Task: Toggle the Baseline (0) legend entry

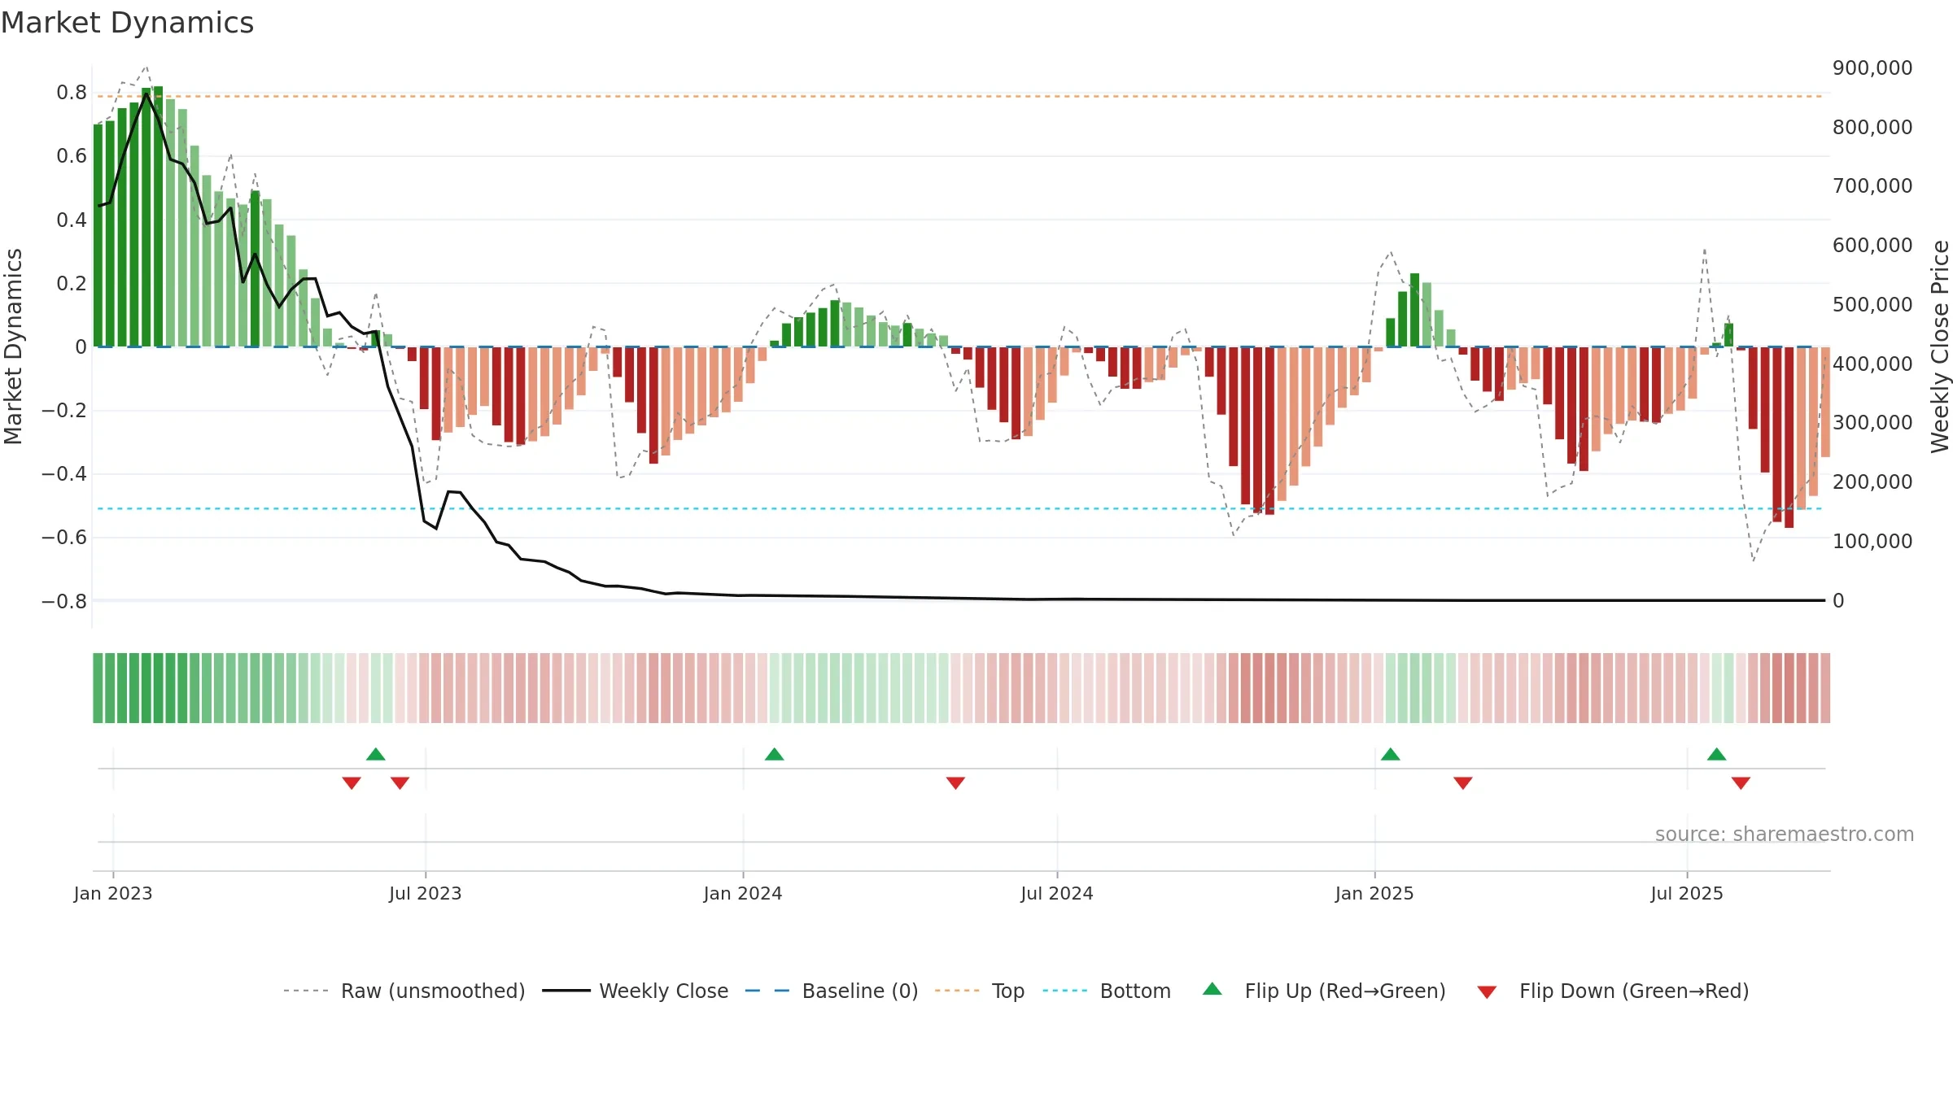Action: [832, 991]
